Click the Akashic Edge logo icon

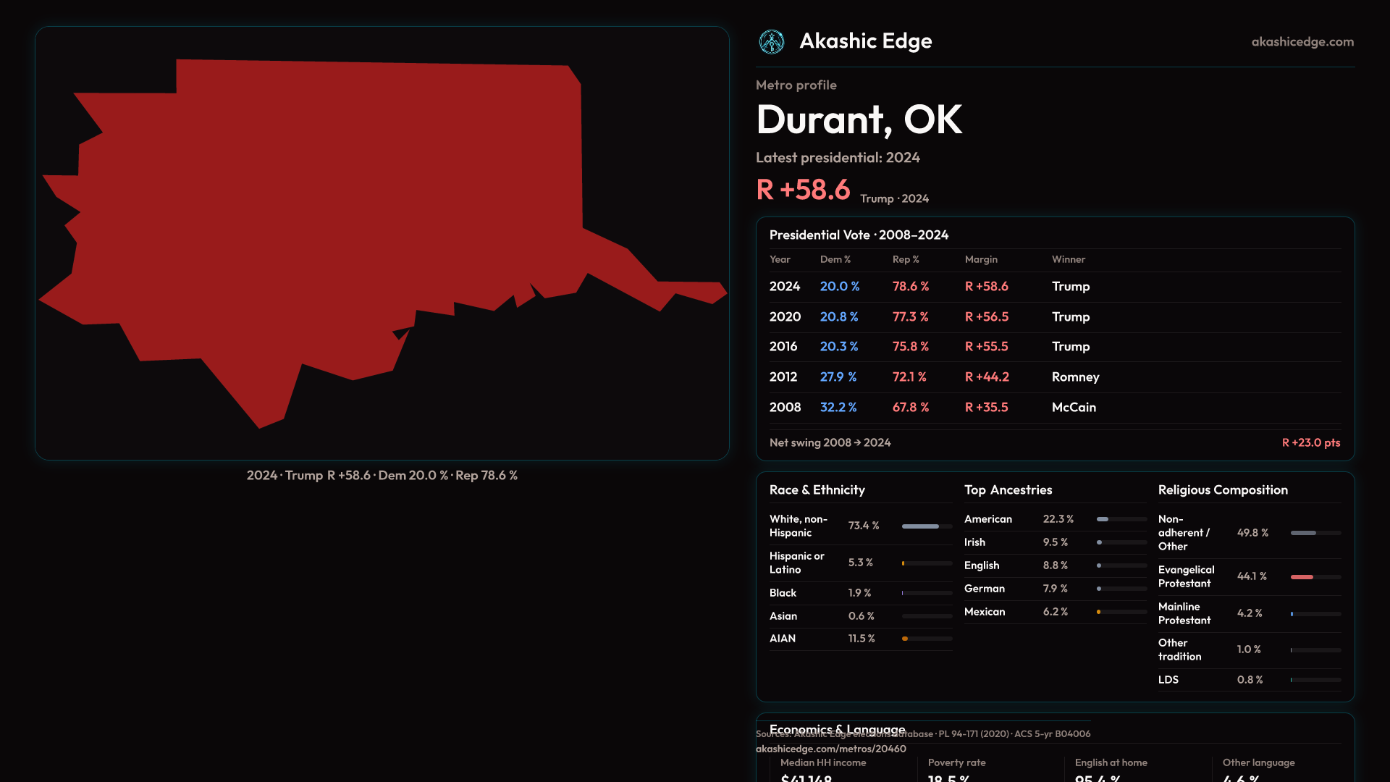(771, 42)
